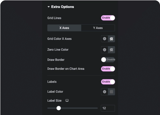The height and width of the screenshot is (115, 160).
Task: Select the X Axes tab
Action: pos(64,28)
